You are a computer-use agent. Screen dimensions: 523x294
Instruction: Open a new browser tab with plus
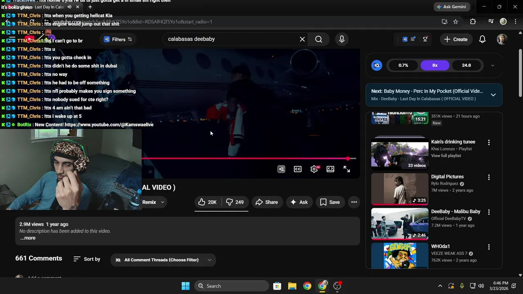tap(90, 7)
